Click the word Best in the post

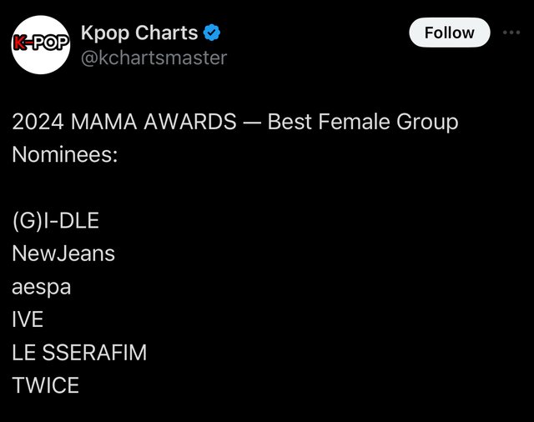(x=290, y=122)
